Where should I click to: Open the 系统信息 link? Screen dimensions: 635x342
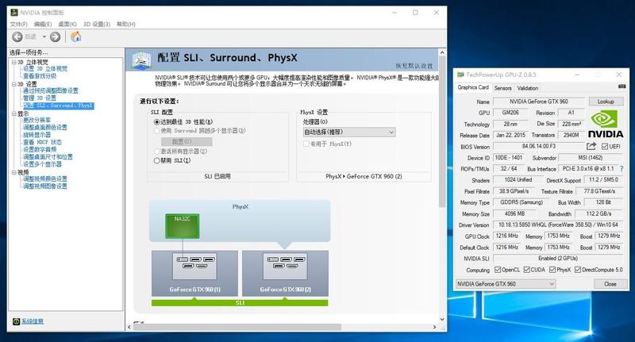[x=33, y=321]
